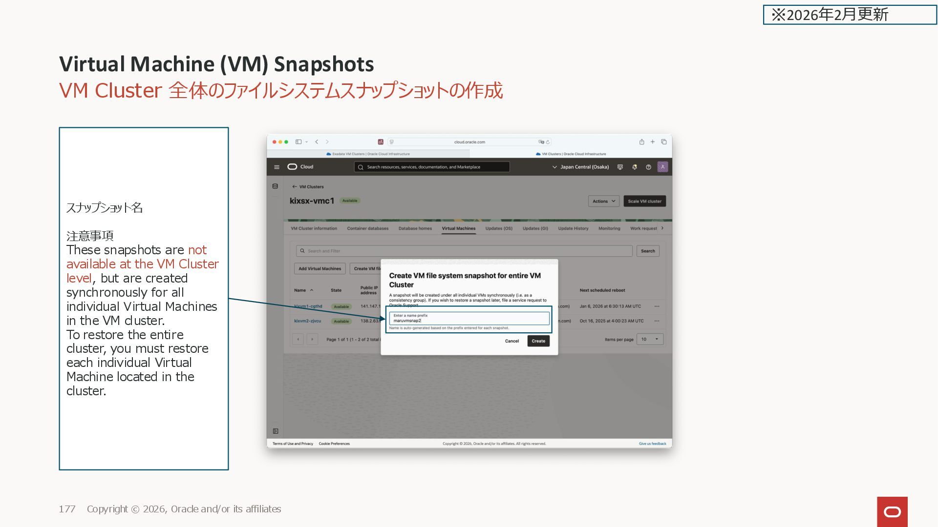Click the browser reload icon
This screenshot has height=527, width=938.
point(548,142)
